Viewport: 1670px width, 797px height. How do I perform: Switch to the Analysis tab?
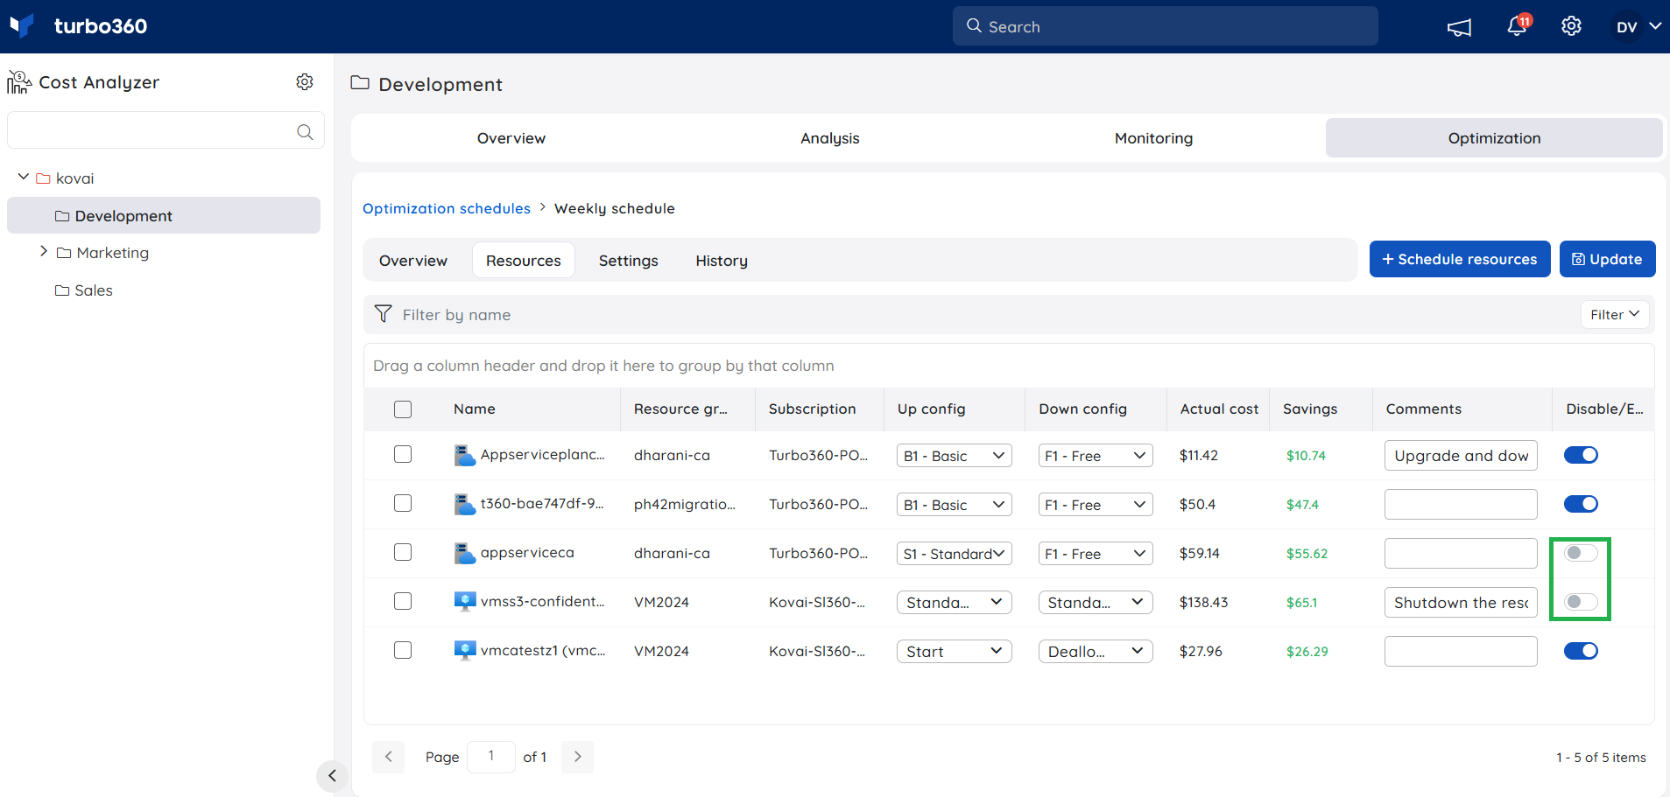830,138
